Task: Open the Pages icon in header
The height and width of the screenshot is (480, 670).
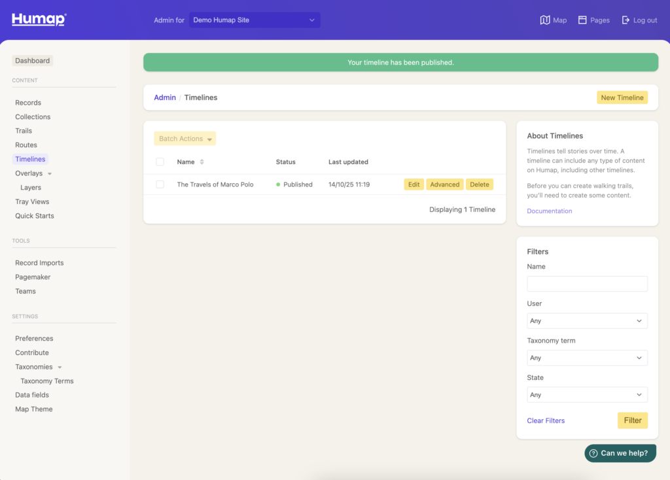Action: (x=582, y=20)
